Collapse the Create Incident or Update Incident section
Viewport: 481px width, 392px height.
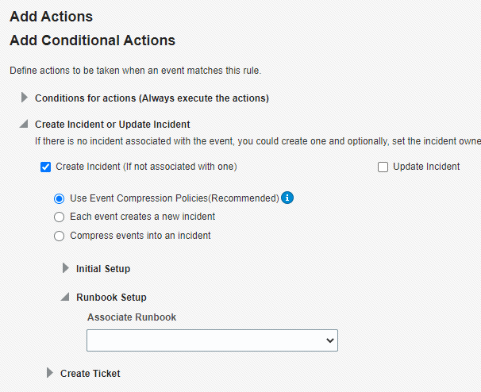click(25, 125)
